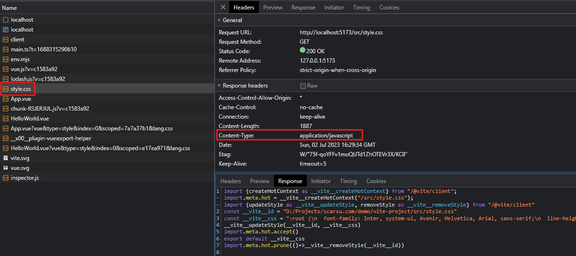Select the chunk-RSJERJUL.js request
576x256 pixels.
pyautogui.click(x=50, y=109)
